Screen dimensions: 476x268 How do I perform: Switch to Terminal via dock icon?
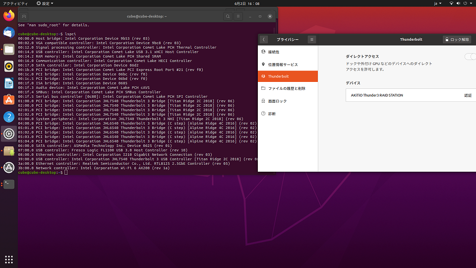9,184
